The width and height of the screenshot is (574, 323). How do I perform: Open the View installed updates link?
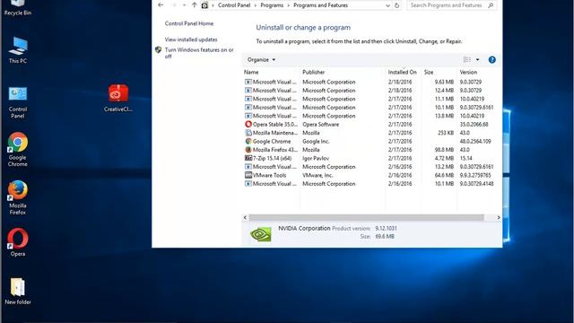click(191, 39)
